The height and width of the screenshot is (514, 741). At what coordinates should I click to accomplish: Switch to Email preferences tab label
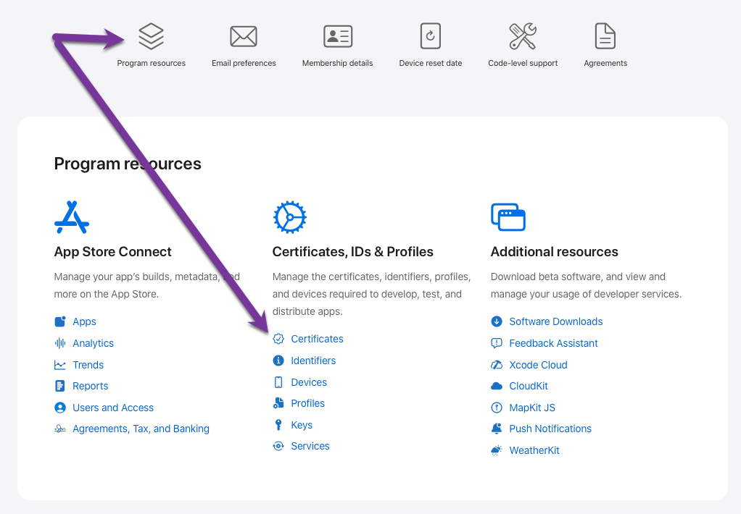pos(244,63)
